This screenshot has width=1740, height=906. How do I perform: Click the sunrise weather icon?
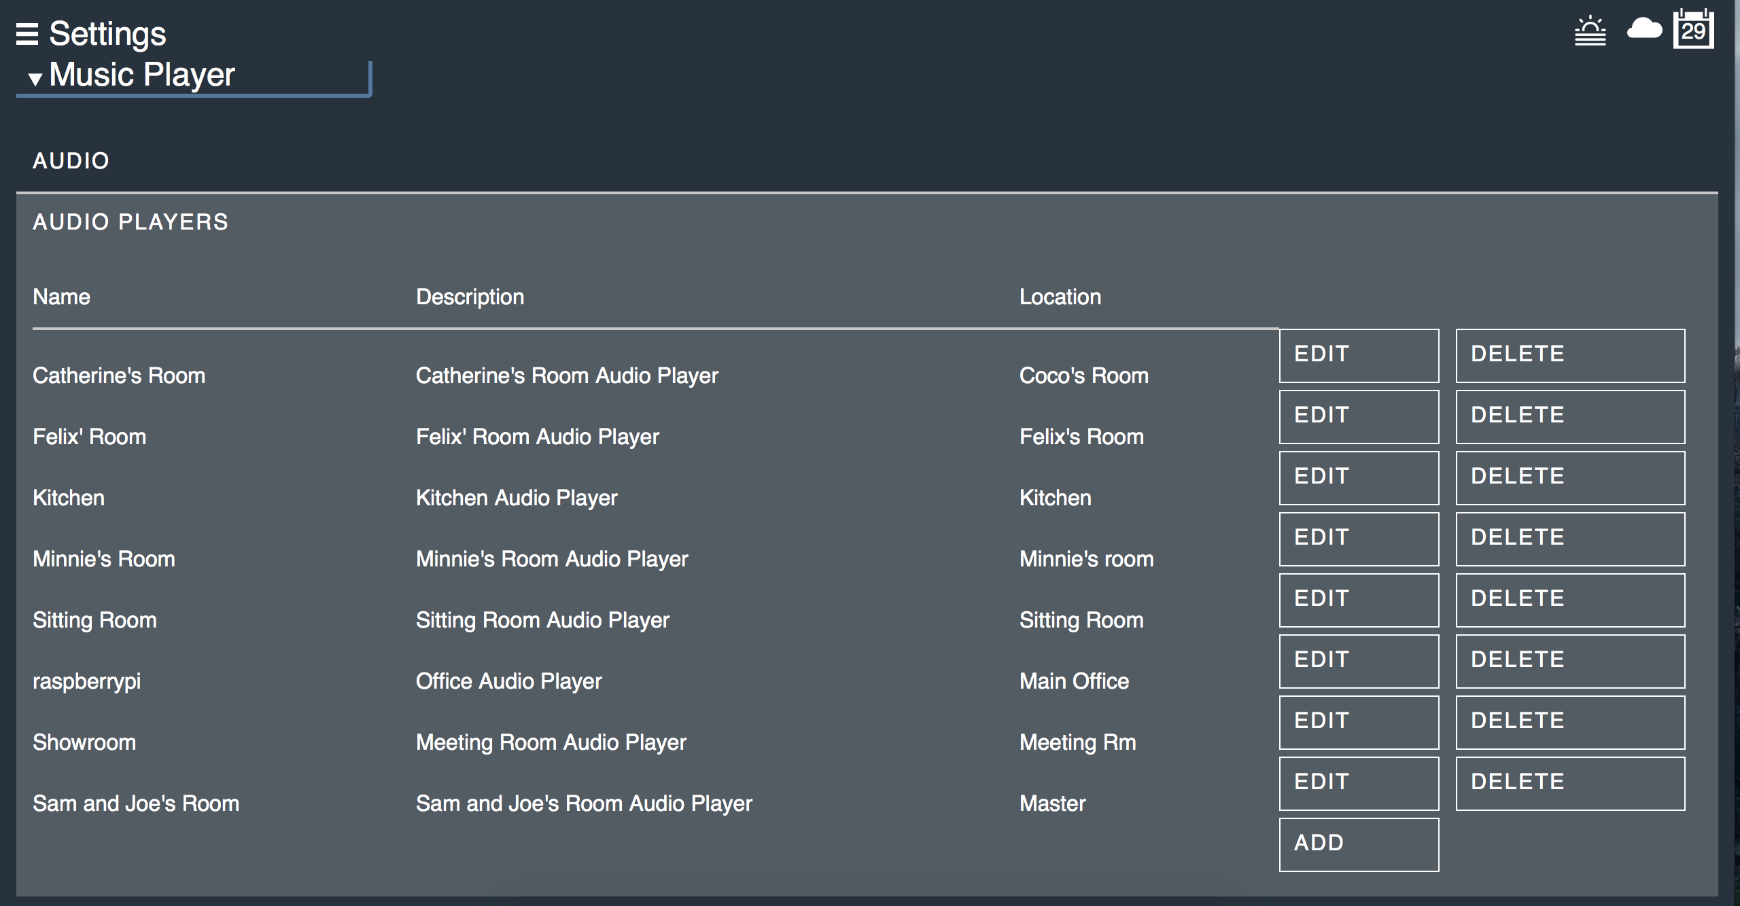[1590, 31]
